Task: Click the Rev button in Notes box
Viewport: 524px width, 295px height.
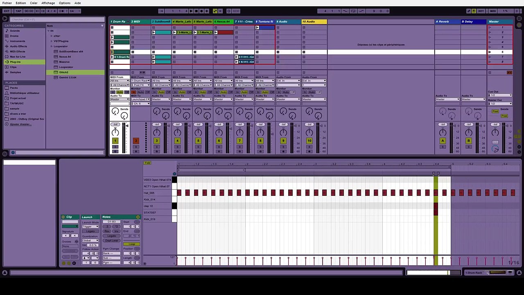Action: [x=107, y=231]
